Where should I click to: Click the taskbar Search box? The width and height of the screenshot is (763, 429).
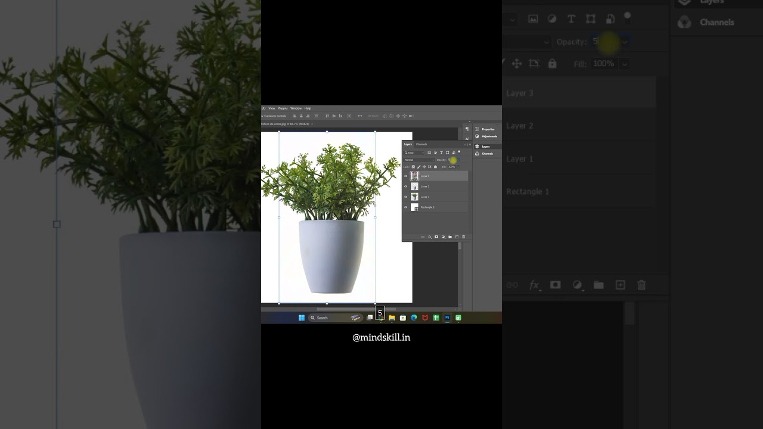[335, 318]
